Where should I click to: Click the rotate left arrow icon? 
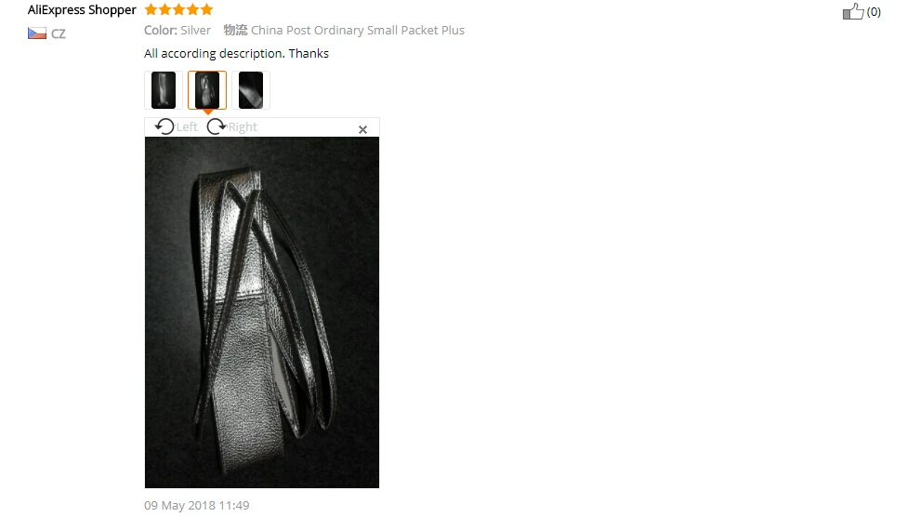(164, 126)
